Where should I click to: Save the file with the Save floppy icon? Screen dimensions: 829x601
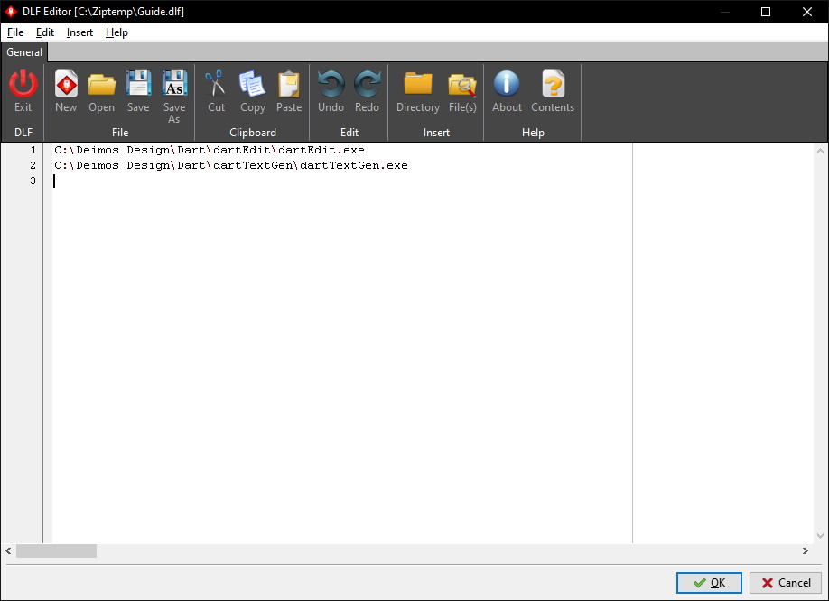click(x=138, y=84)
